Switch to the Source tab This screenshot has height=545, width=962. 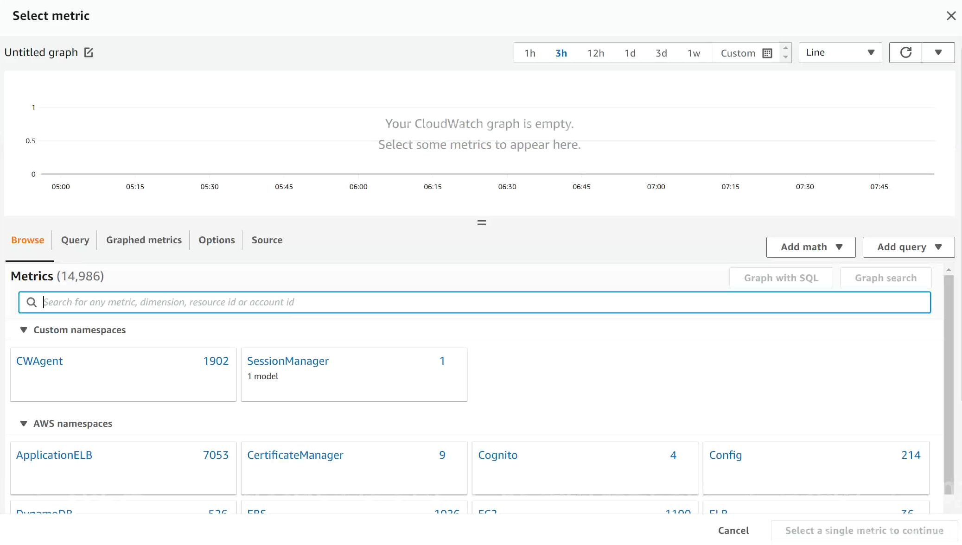pos(267,240)
